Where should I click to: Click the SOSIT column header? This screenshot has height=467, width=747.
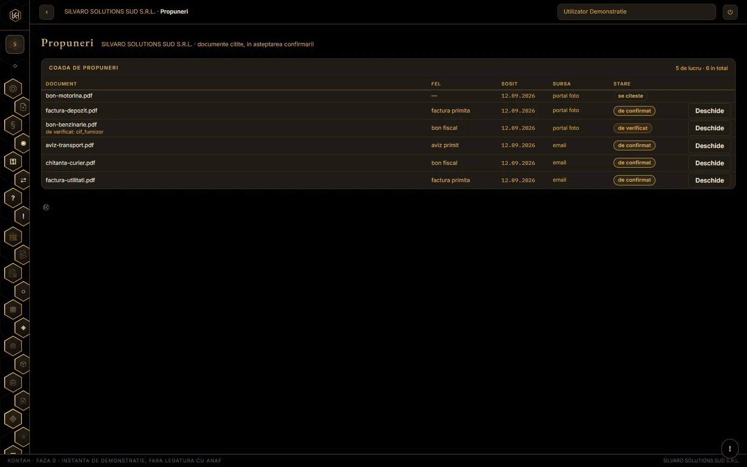(x=509, y=84)
